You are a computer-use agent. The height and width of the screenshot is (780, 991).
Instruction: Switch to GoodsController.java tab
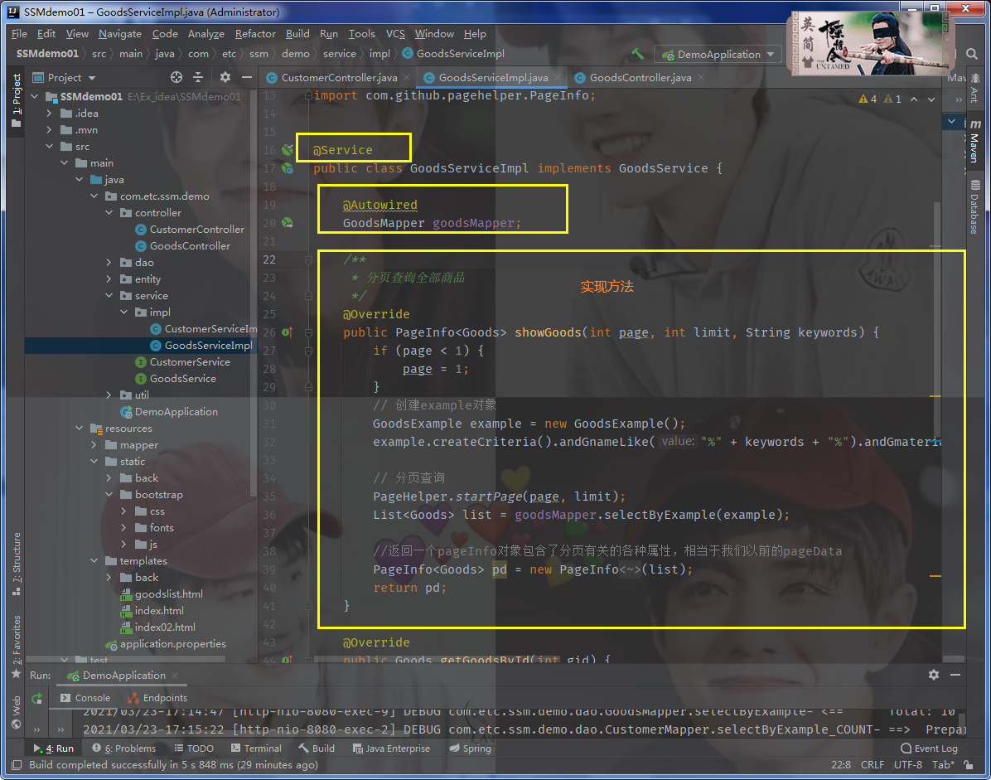pyautogui.click(x=640, y=78)
